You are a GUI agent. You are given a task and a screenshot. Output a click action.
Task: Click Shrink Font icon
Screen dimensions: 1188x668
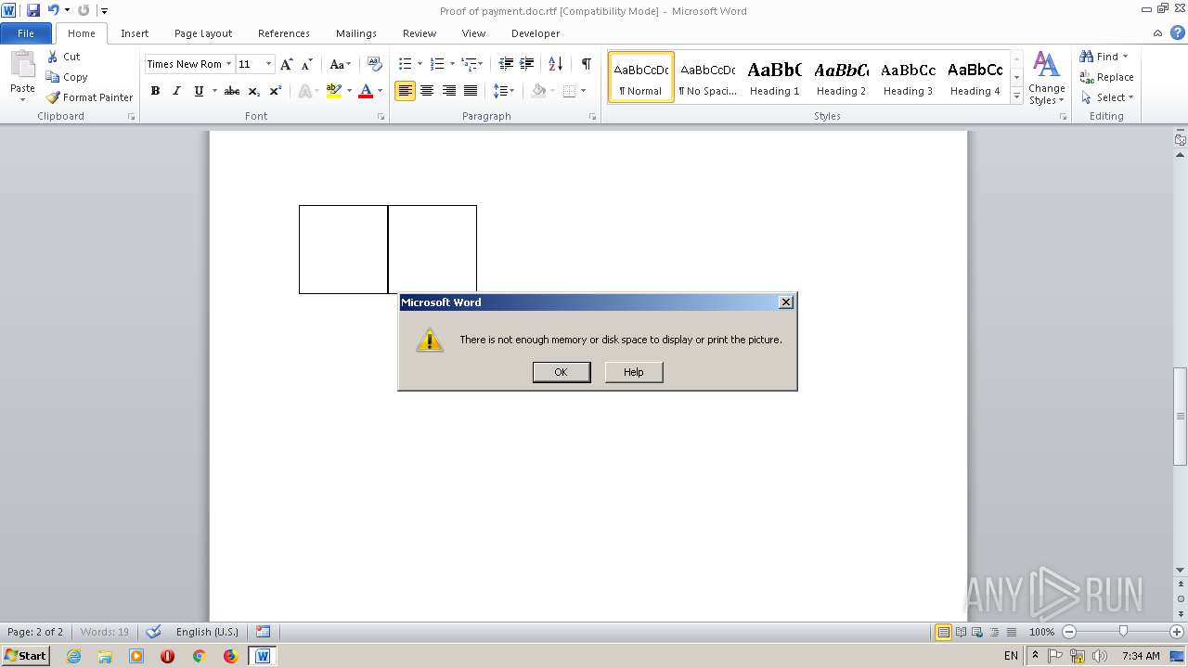click(x=307, y=64)
